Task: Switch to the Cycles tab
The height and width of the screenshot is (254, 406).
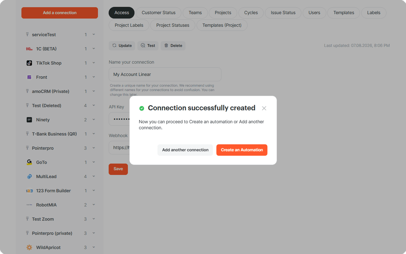Action: coord(251,13)
